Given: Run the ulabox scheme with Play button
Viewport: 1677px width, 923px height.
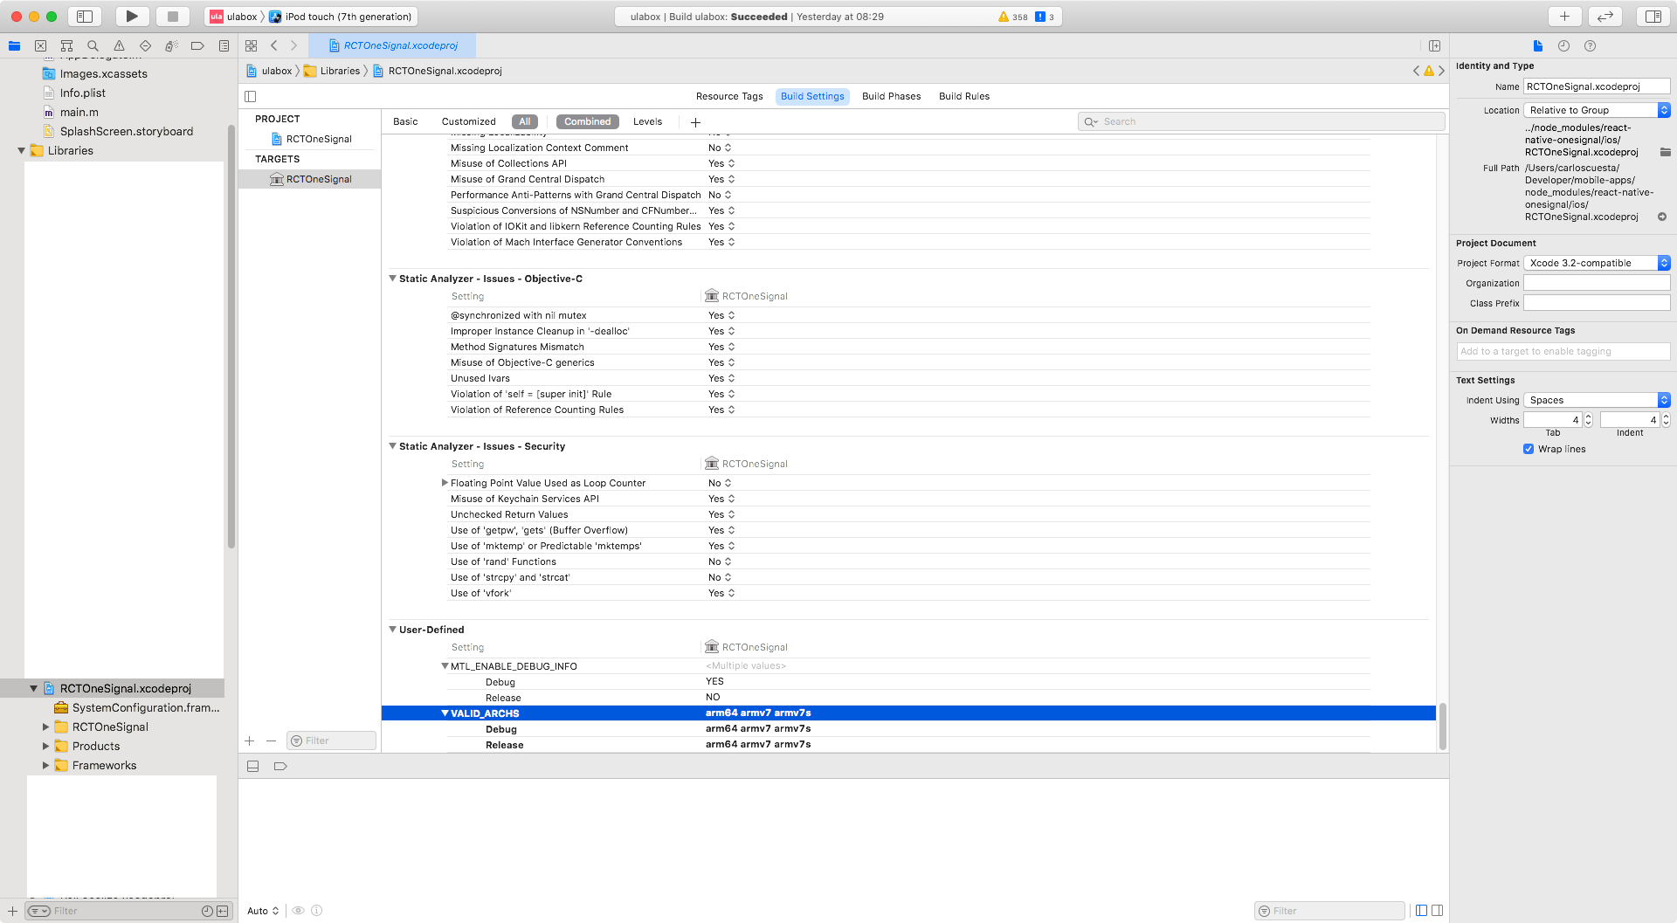Looking at the screenshot, I should pos(132,17).
